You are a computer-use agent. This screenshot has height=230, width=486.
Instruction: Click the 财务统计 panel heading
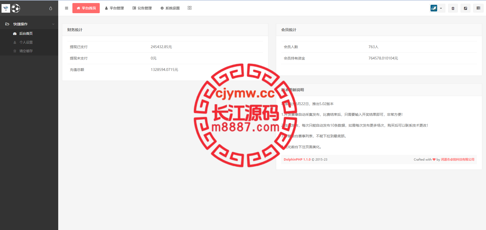[x=75, y=30]
